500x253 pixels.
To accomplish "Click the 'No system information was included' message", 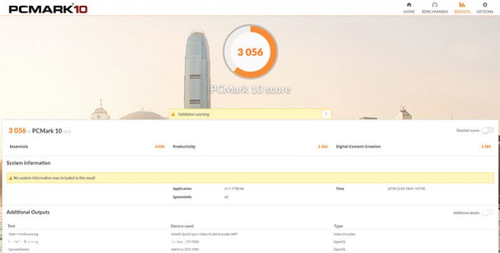I will click(54, 178).
